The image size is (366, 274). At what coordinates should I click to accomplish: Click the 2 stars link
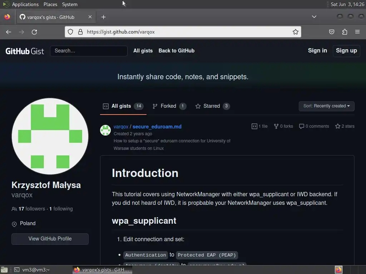[345, 126]
